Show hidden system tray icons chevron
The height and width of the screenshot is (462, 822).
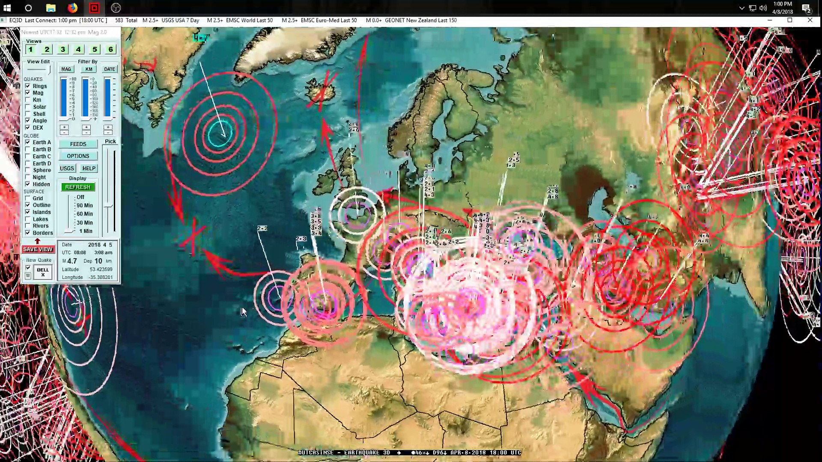coord(742,8)
